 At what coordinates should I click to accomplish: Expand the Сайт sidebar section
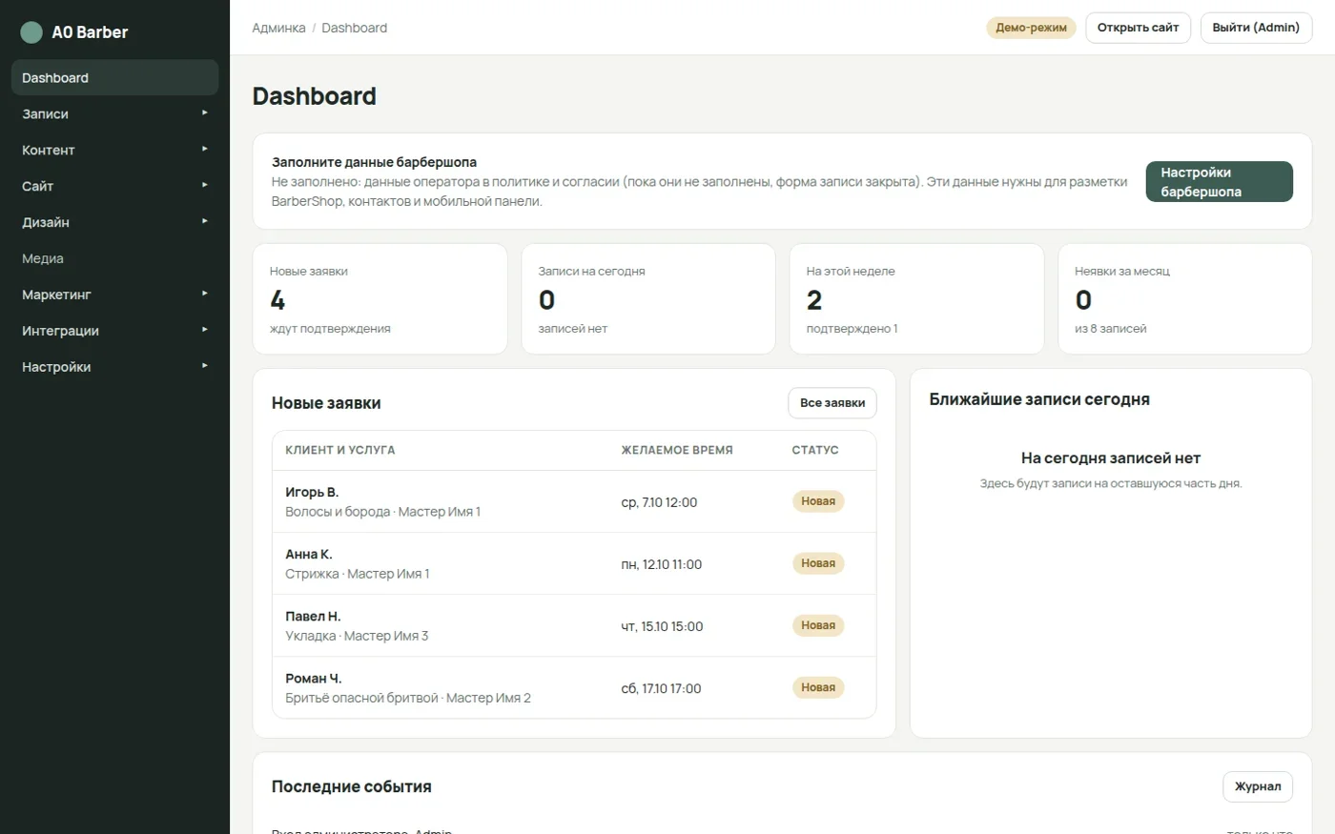tap(114, 187)
